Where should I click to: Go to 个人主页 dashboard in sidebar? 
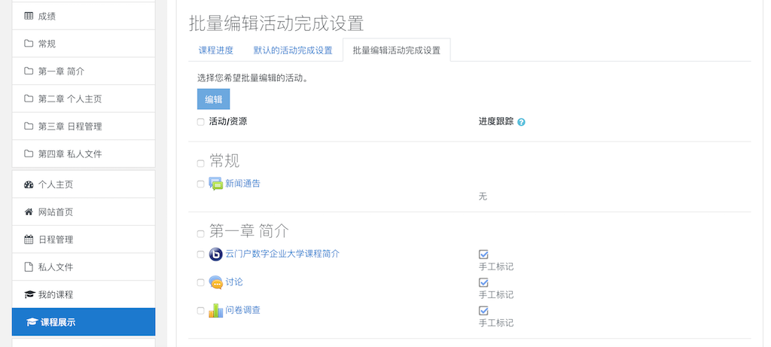tap(84, 184)
